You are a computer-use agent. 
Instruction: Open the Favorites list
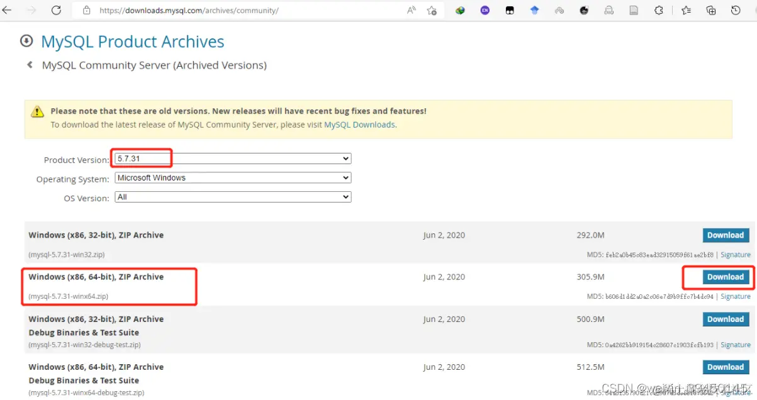point(687,10)
